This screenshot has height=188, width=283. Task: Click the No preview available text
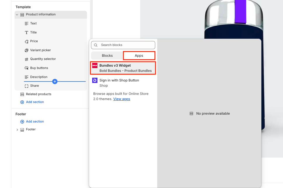pos(213,113)
